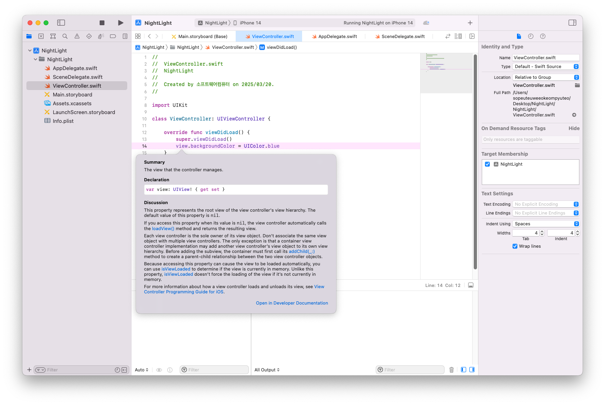The image size is (605, 405).
Task: Follow the addChild(_:) documentation link
Action: pyautogui.click(x=302, y=251)
